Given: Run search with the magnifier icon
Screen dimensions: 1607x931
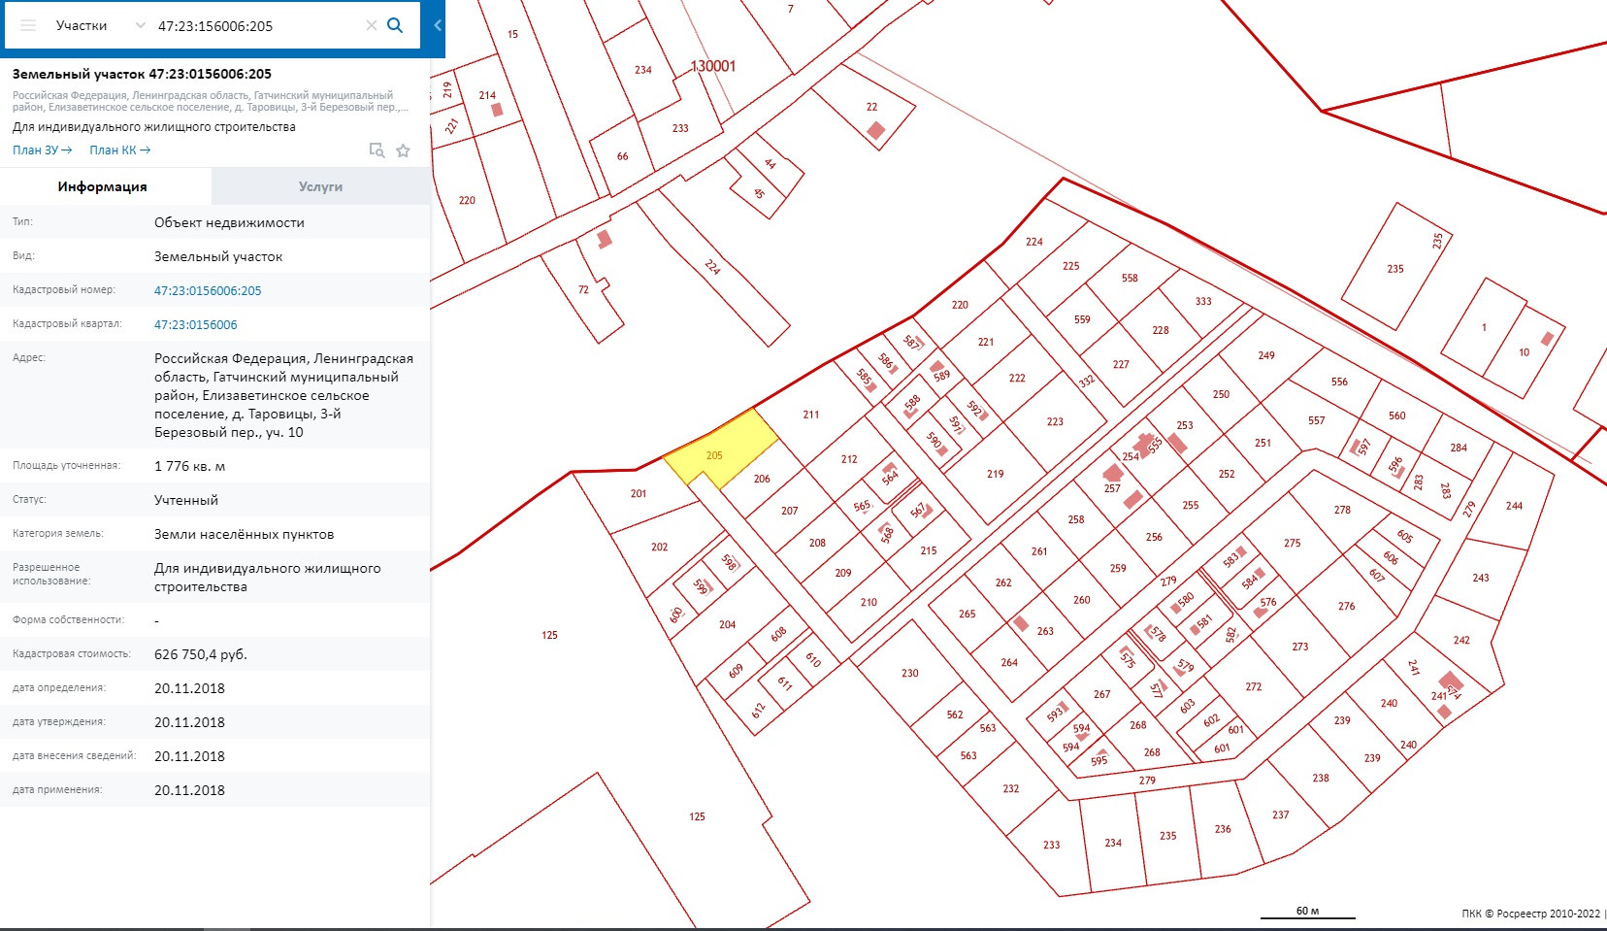Looking at the screenshot, I should (x=395, y=25).
